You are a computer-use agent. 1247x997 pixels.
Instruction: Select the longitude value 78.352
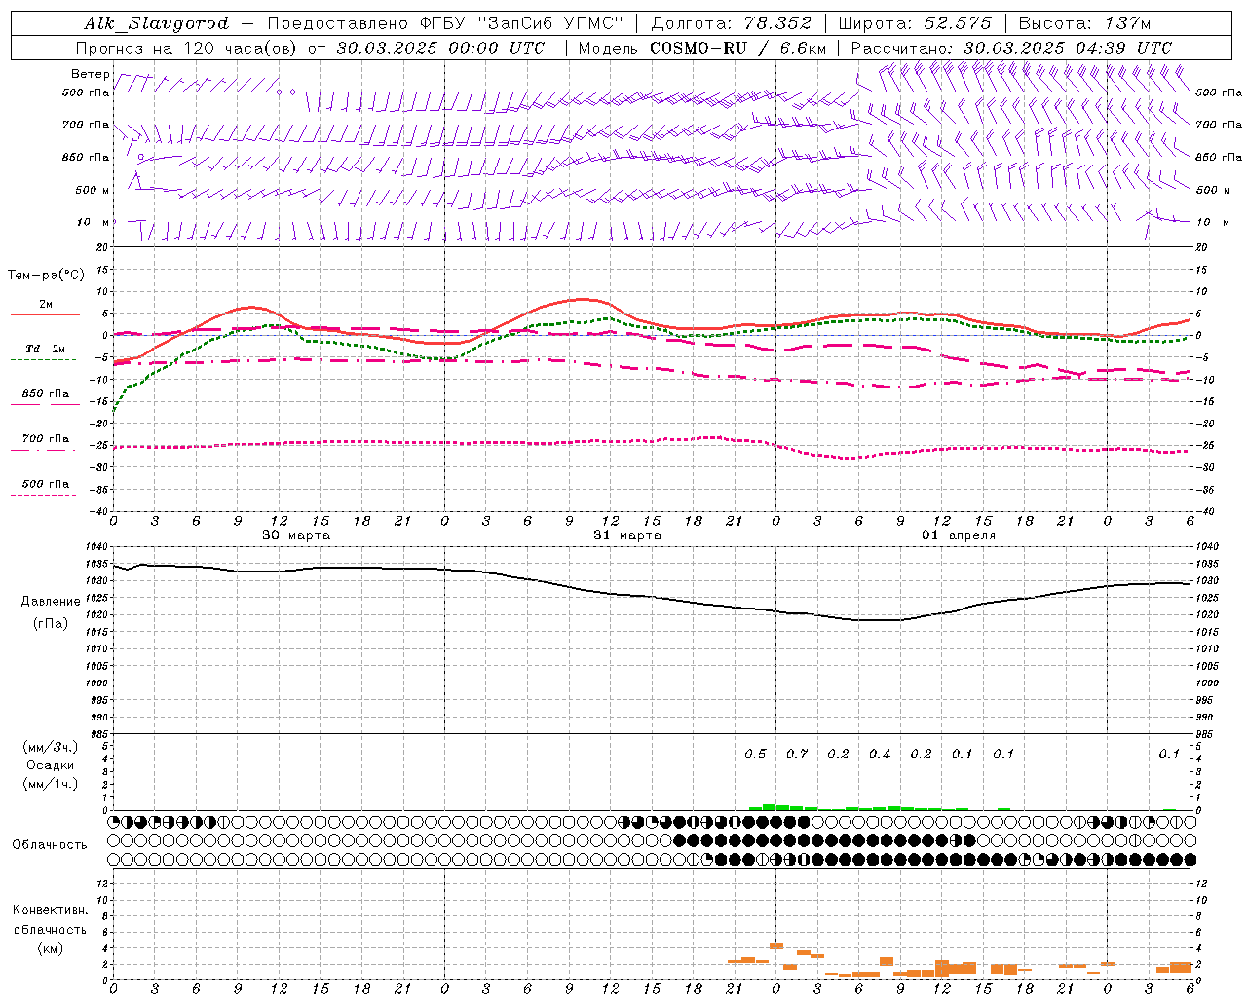click(772, 23)
